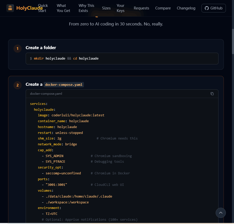Click '# Chromium in Docker' comment
234x224 pixels.
pos(110,173)
